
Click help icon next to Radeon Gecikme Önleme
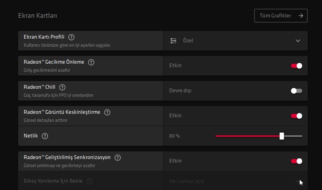point(91,62)
